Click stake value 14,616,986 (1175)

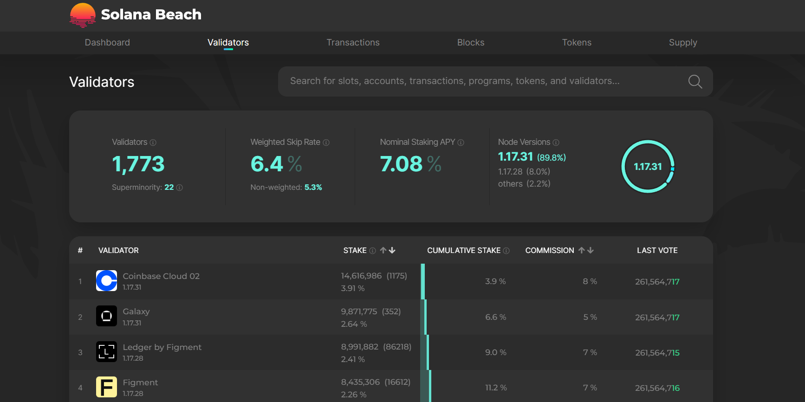(374, 276)
